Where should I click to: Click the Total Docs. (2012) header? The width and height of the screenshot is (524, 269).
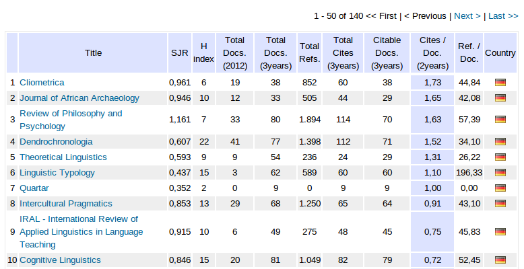[x=235, y=52]
